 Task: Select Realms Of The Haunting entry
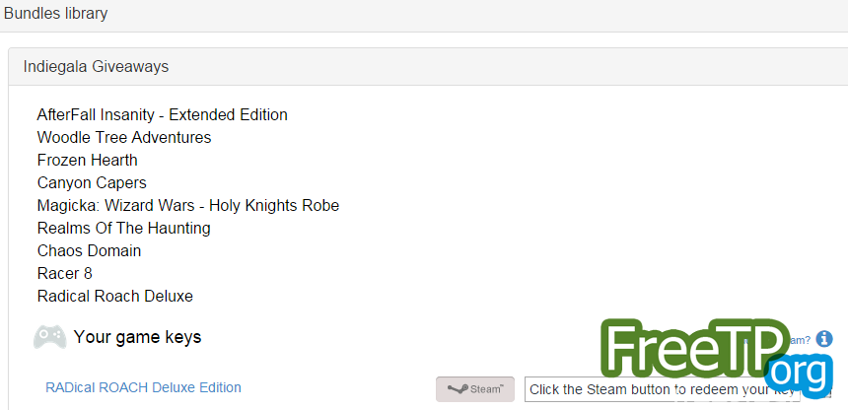tap(124, 229)
